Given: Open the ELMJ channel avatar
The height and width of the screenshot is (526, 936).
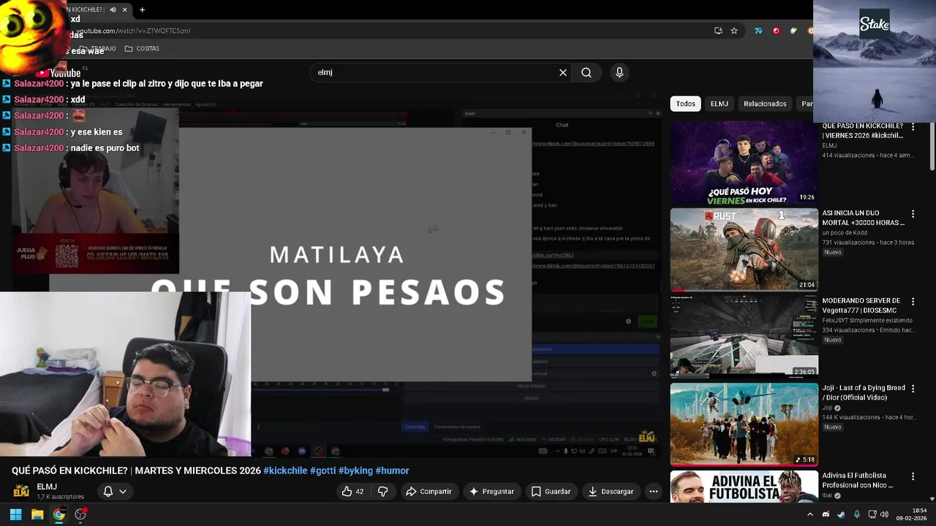Looking at the screenshot, I should 21,491.
